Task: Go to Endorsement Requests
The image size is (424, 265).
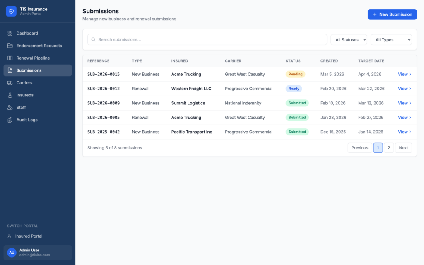Action: (x=38, y=46)
